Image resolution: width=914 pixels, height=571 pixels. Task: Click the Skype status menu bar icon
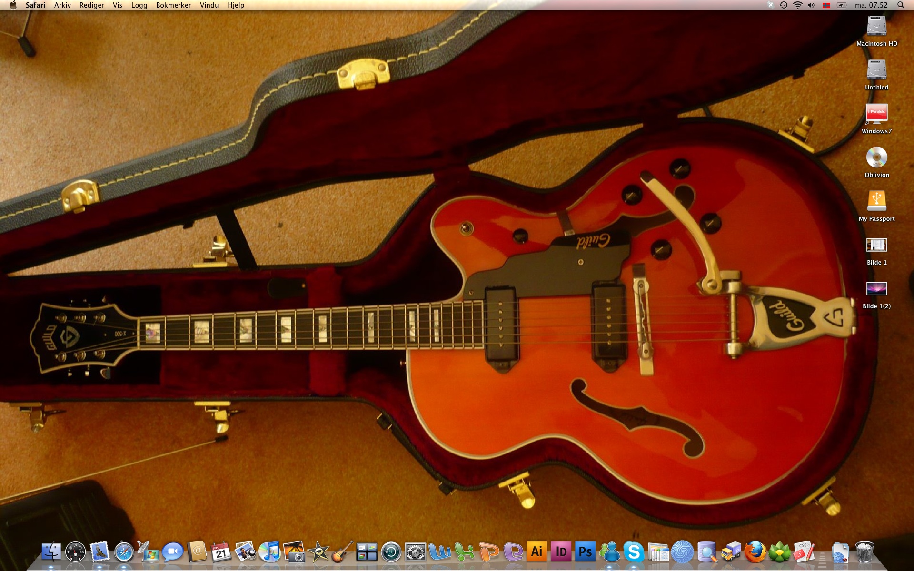pos(770,5)
